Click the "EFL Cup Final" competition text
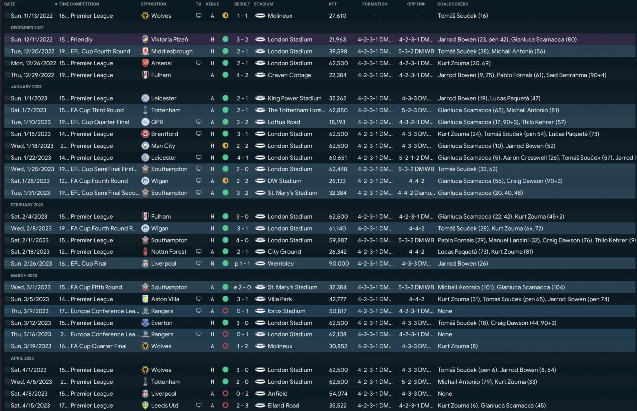 [89, 264]
